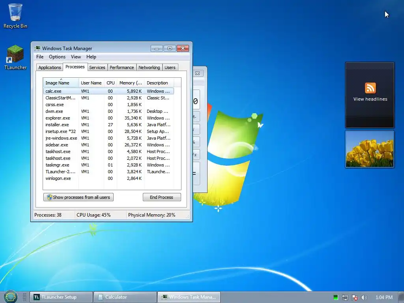Switch to the Networking tab
The image size is (404, 303).
point(149,67)
